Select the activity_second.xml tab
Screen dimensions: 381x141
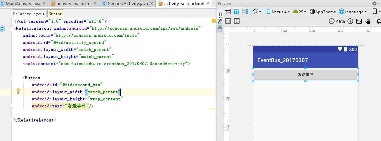pos(184,4)
